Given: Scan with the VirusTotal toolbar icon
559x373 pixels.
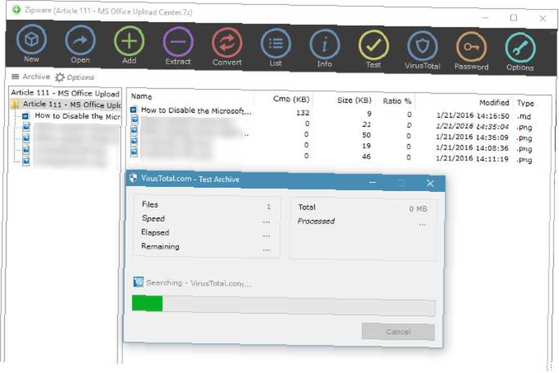Looking at the screenshot, I should (423, 51).
